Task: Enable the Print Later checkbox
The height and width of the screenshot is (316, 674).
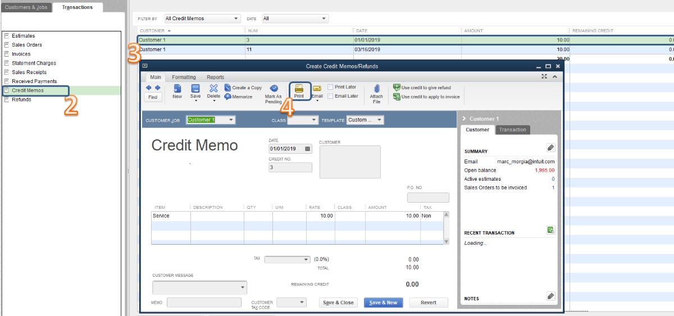Action: pos(331,87)
